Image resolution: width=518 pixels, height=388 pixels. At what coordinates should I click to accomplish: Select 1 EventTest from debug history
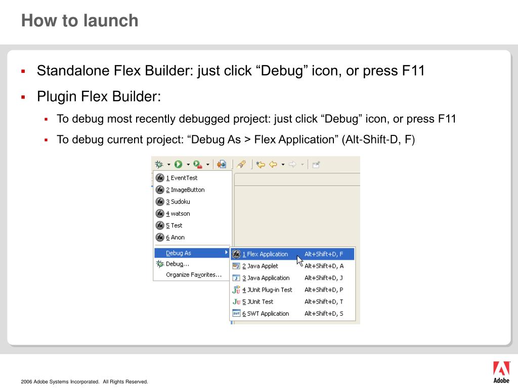[x=193, y=178]
